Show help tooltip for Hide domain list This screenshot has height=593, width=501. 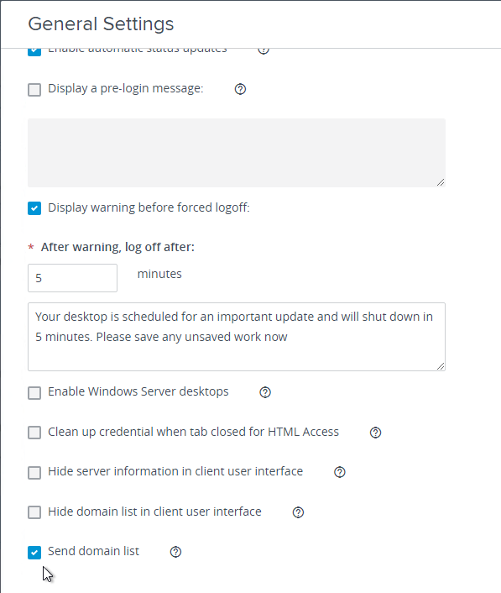tap(298, 512)
